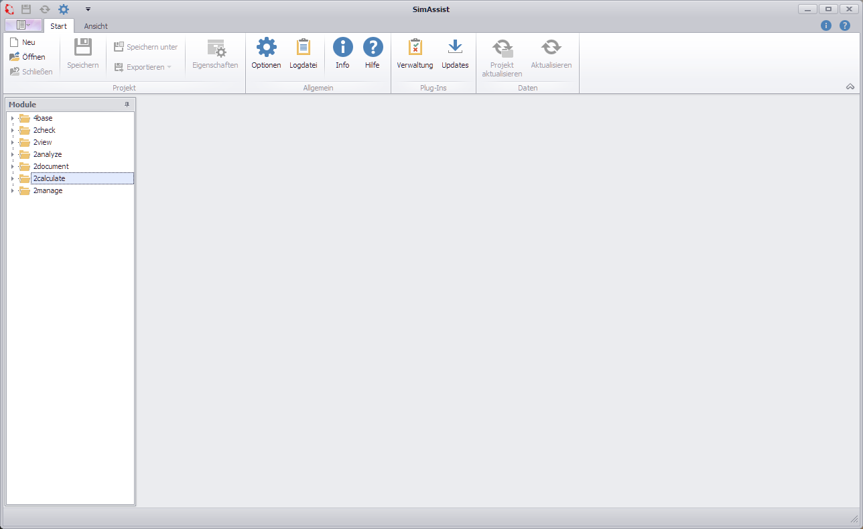Toggle pin on the Module panel
863x529 pixels.
pos(127,105)
